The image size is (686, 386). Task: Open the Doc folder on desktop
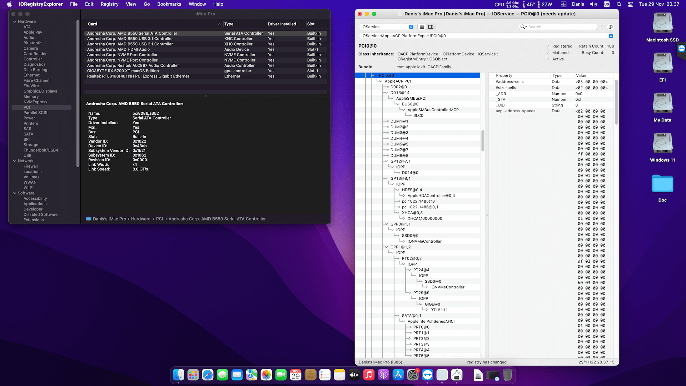tap(662, 184)
